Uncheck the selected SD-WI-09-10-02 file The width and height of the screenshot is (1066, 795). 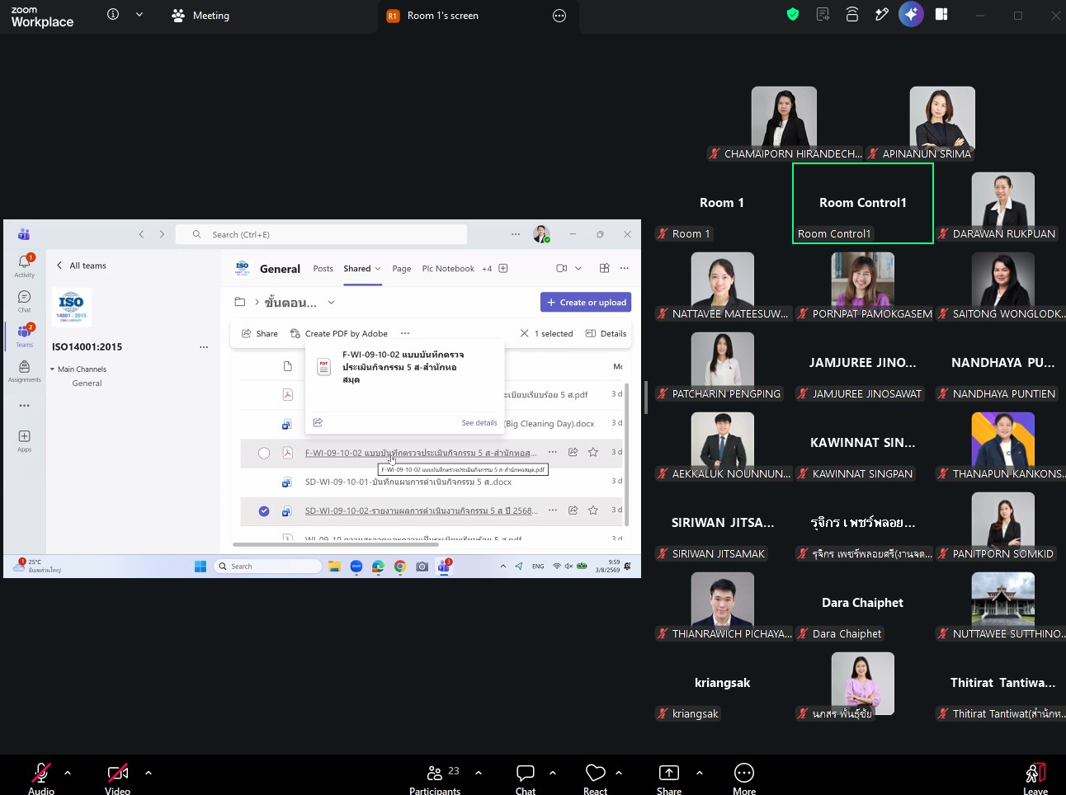point(264,511)
